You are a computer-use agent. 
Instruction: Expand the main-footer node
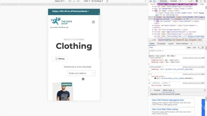(x=153, y=25)
